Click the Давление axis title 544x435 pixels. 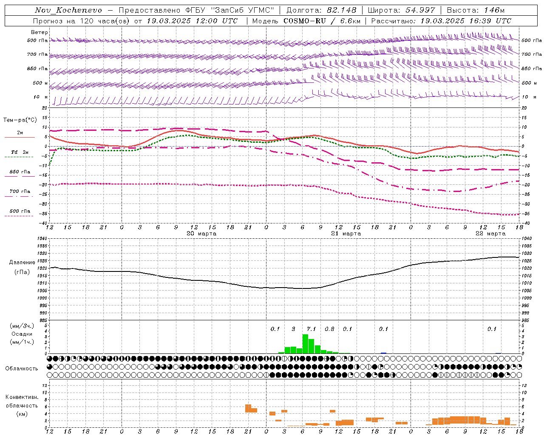[22, 263]
